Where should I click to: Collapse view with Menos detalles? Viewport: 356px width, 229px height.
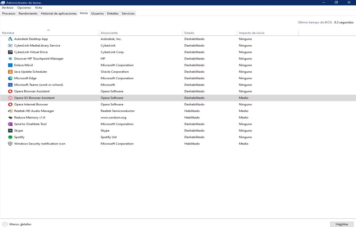(17, 224)
